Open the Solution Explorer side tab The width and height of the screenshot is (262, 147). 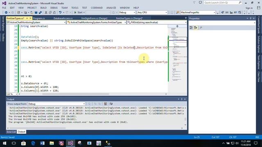259,44
